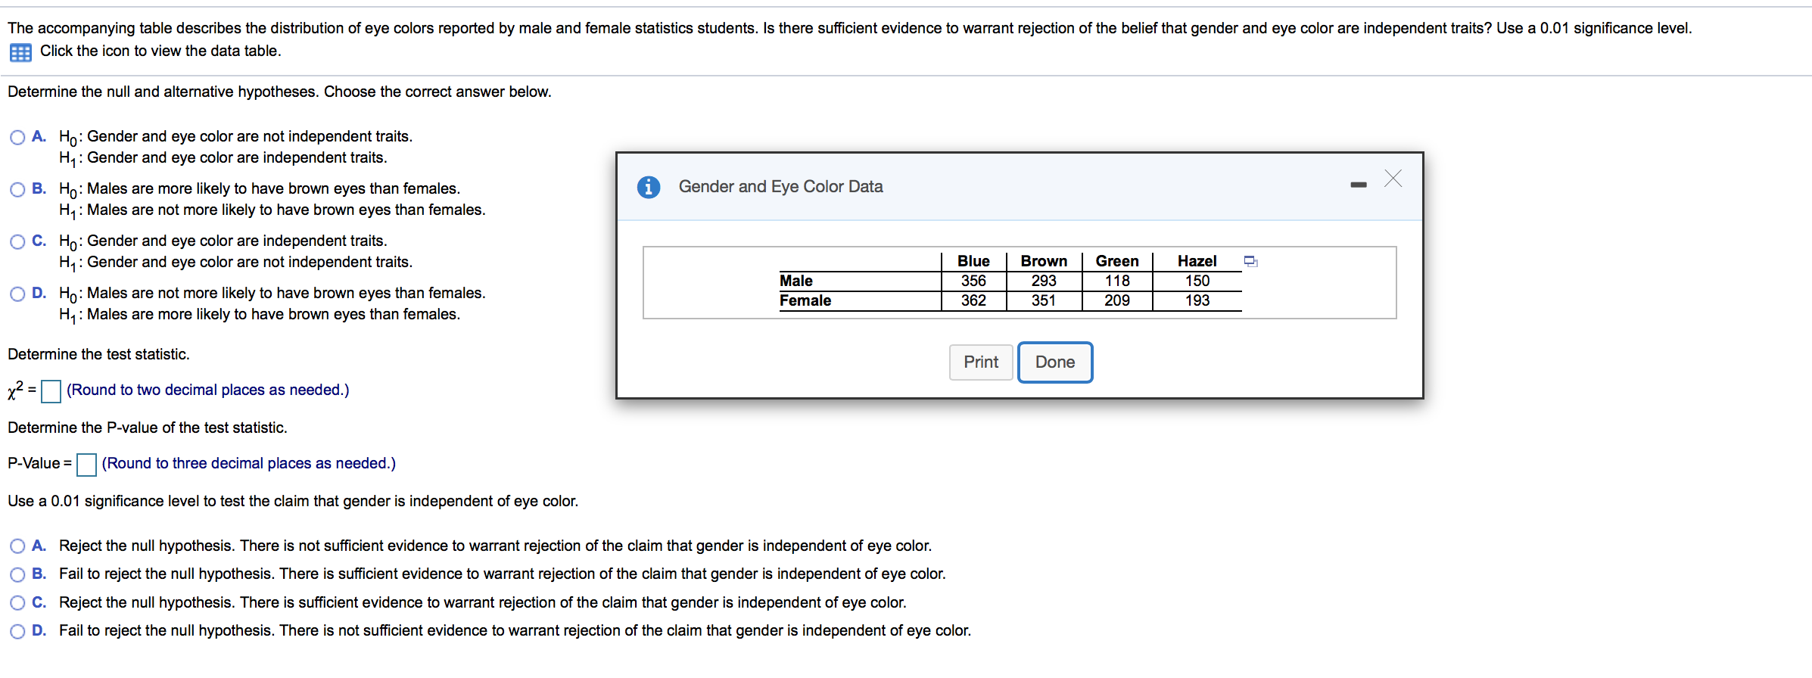1812x678 pixels.
Task: Click the Male Blue cell 356
Action: click(973, 281)
